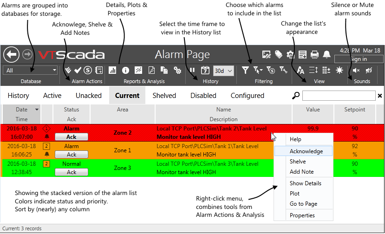Click the Add Note notebook icon

pos(98,71)
